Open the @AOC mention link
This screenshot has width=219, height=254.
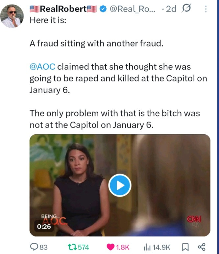43,67
